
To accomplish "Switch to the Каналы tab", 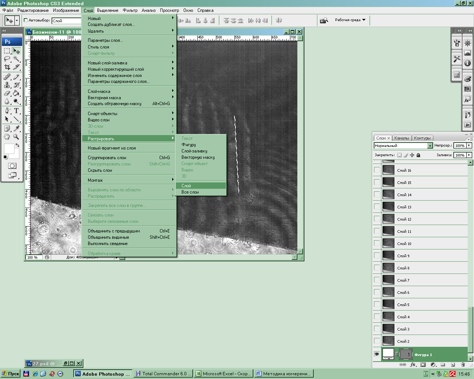I will (401, 138).
